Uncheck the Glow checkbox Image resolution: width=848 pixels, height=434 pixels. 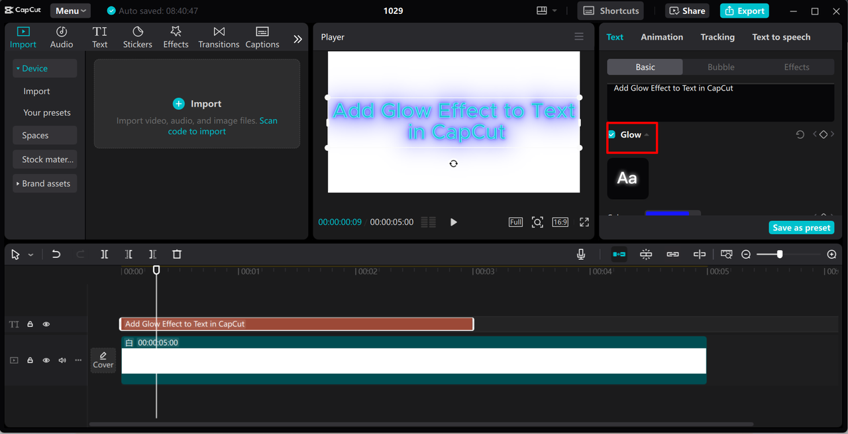point(612,135)
